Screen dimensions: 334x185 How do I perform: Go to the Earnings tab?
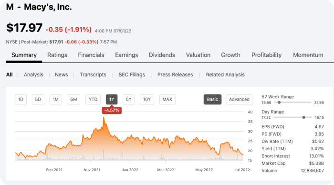click(x=126, y=55)
